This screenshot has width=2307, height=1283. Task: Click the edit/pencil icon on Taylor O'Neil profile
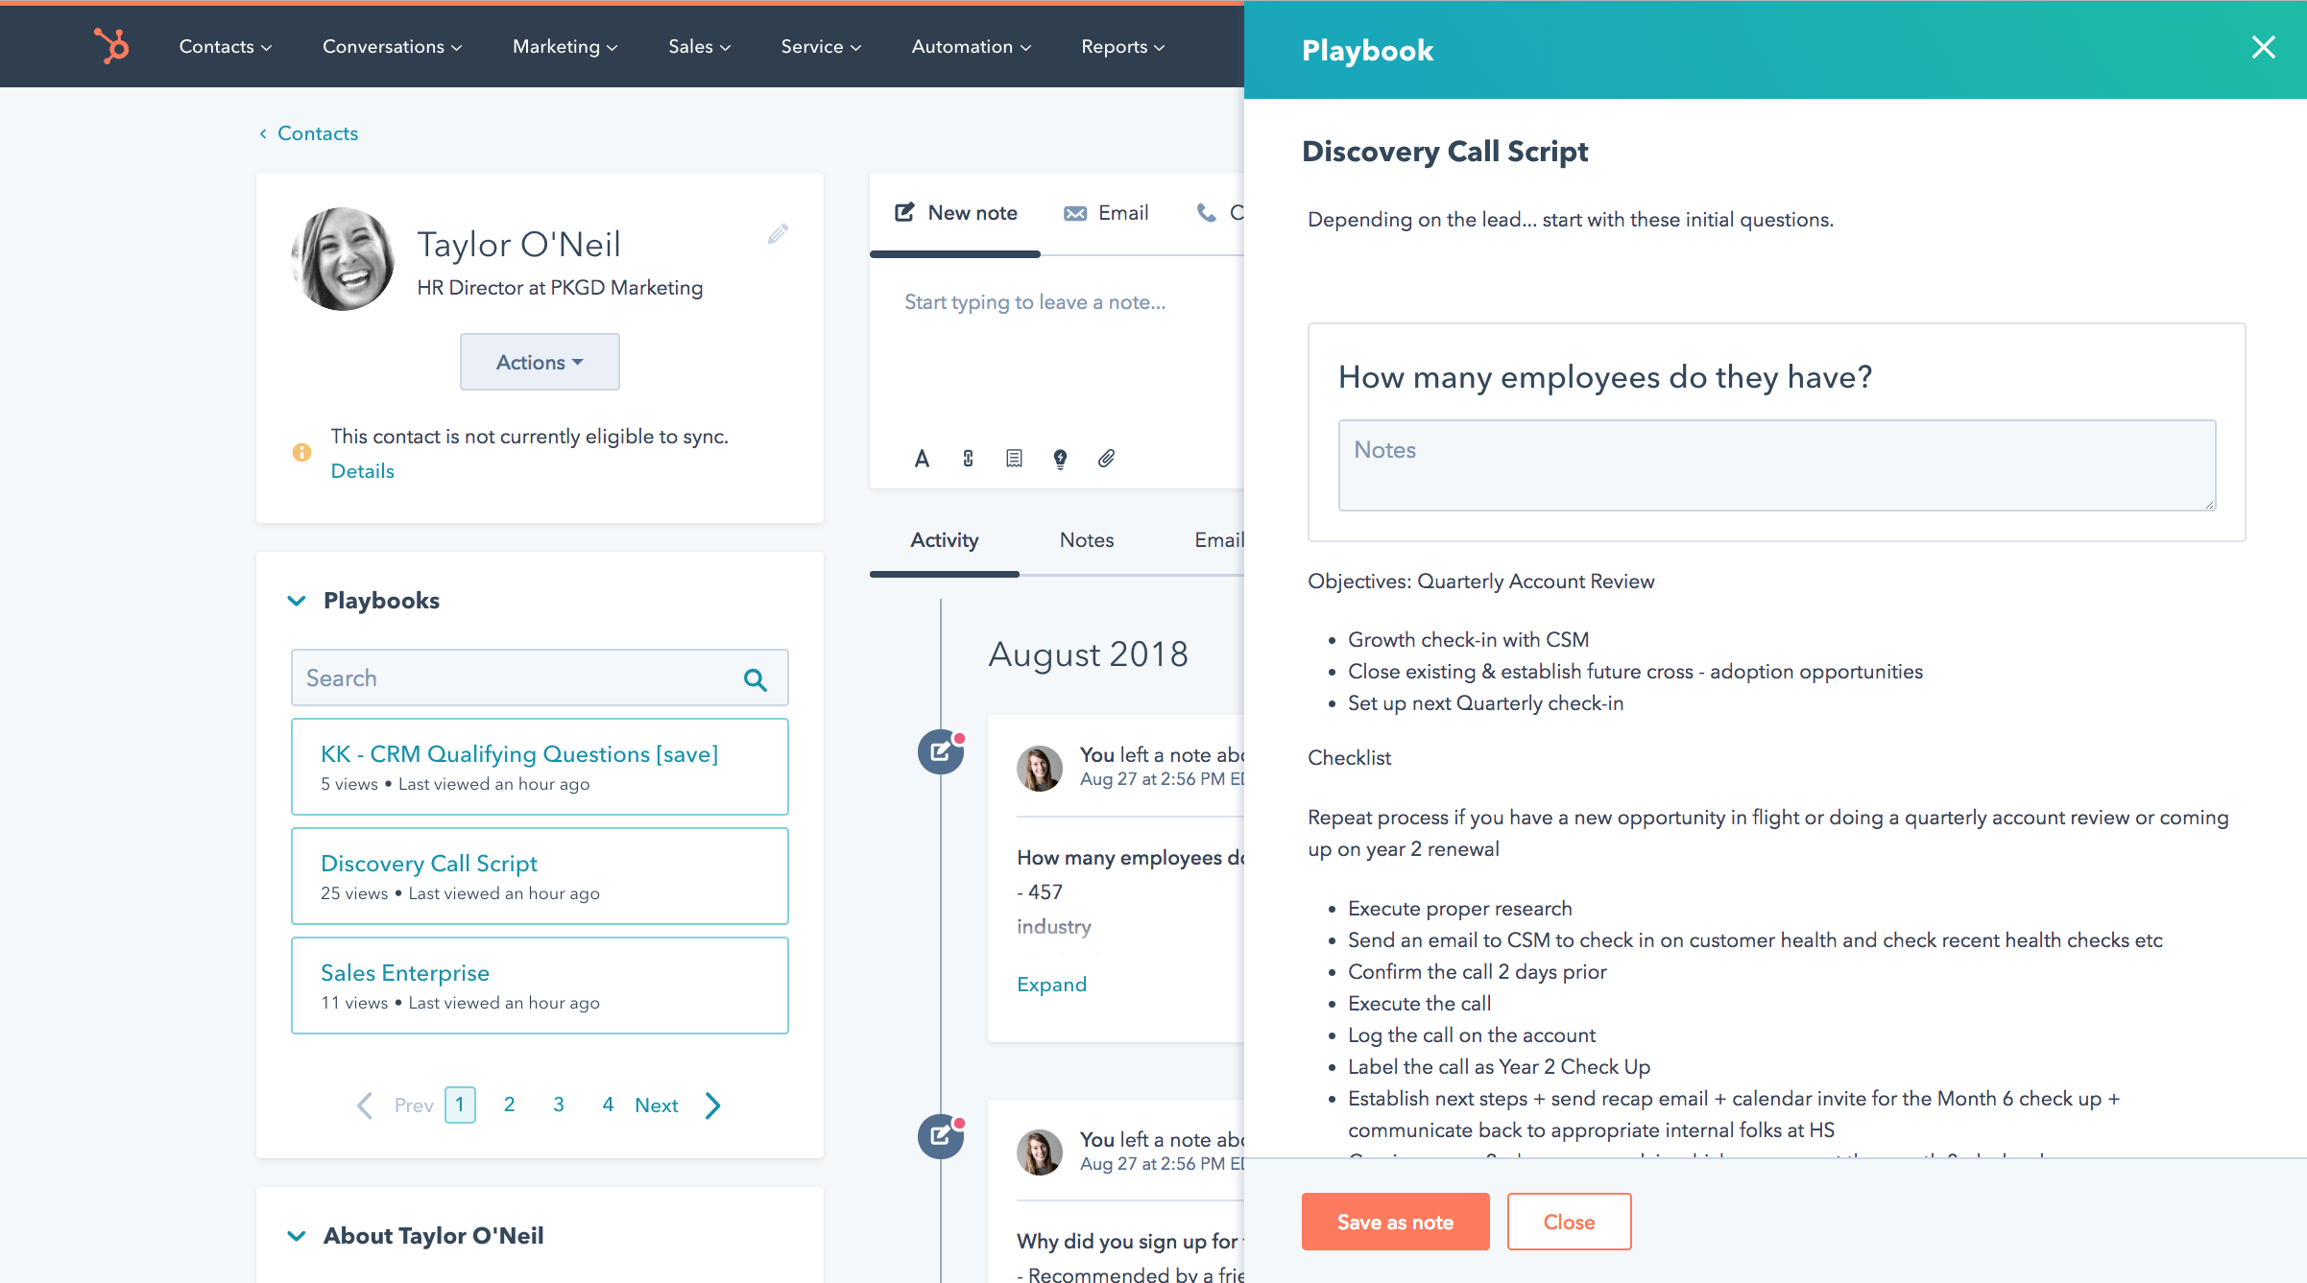point(778,235)
